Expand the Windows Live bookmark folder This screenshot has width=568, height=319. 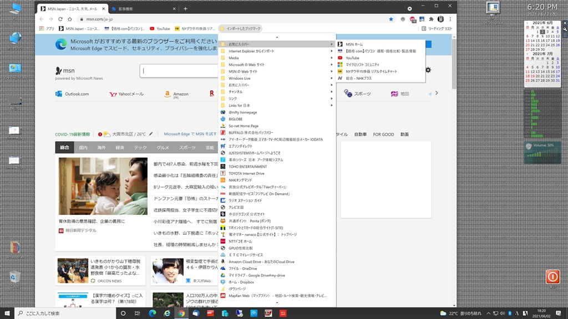276,78
